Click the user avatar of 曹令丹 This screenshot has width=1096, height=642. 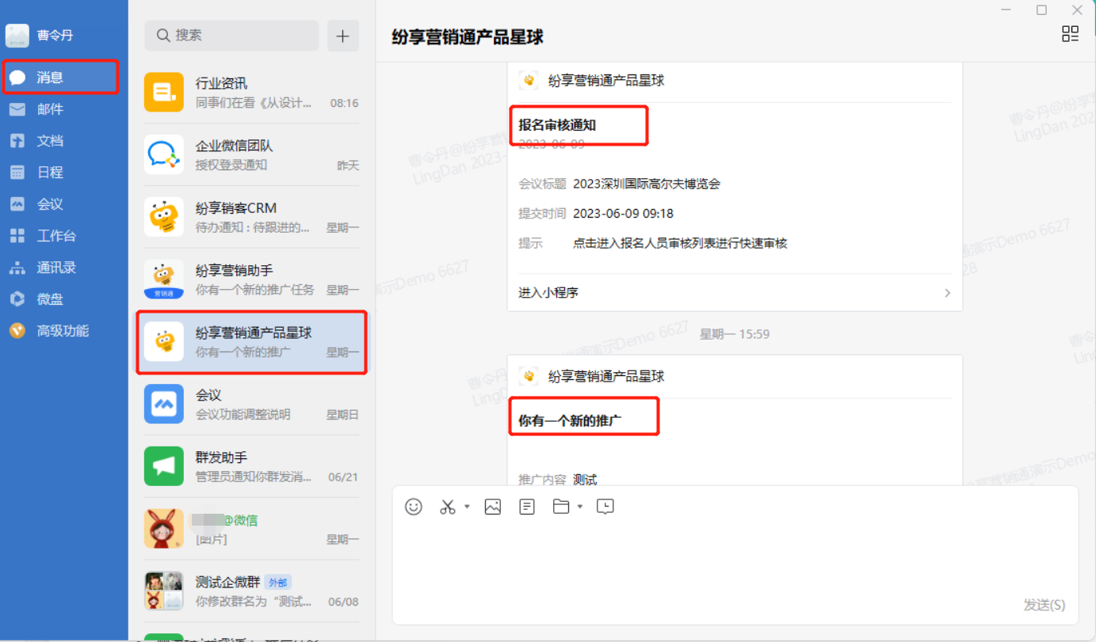point(17,36)
